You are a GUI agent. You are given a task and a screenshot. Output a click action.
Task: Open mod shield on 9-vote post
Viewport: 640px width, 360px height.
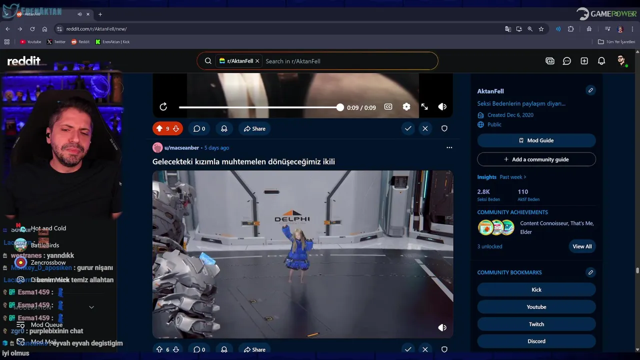[x=444, y=128]
